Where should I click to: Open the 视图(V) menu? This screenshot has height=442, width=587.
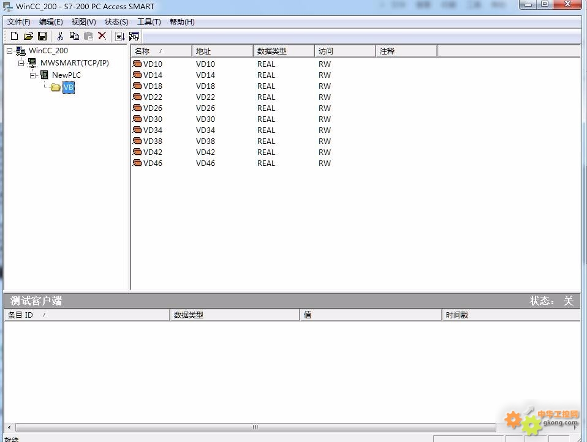coord(83,21)
